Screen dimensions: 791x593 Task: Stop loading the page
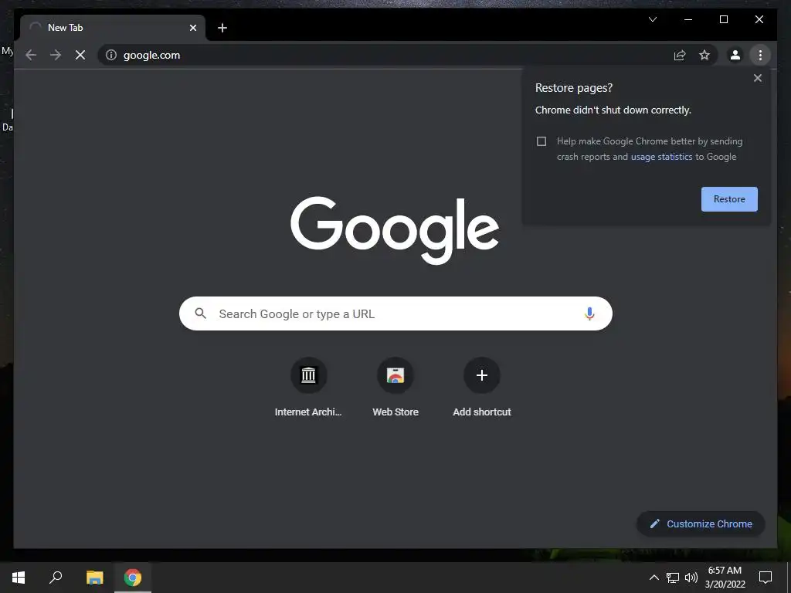click(80, 55)
